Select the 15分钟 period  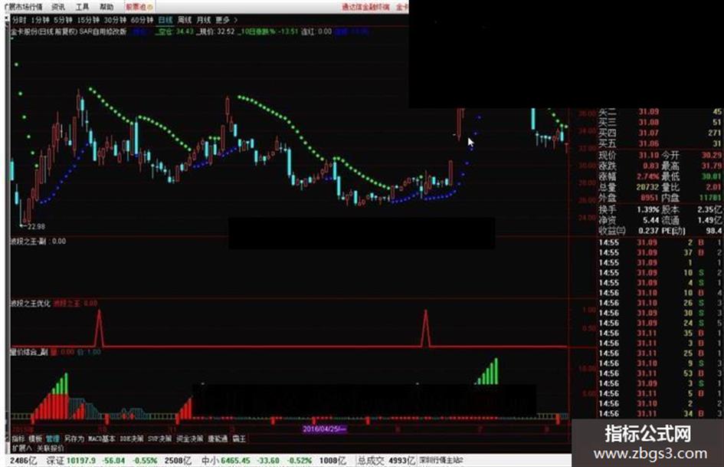[x=88, y=20]
